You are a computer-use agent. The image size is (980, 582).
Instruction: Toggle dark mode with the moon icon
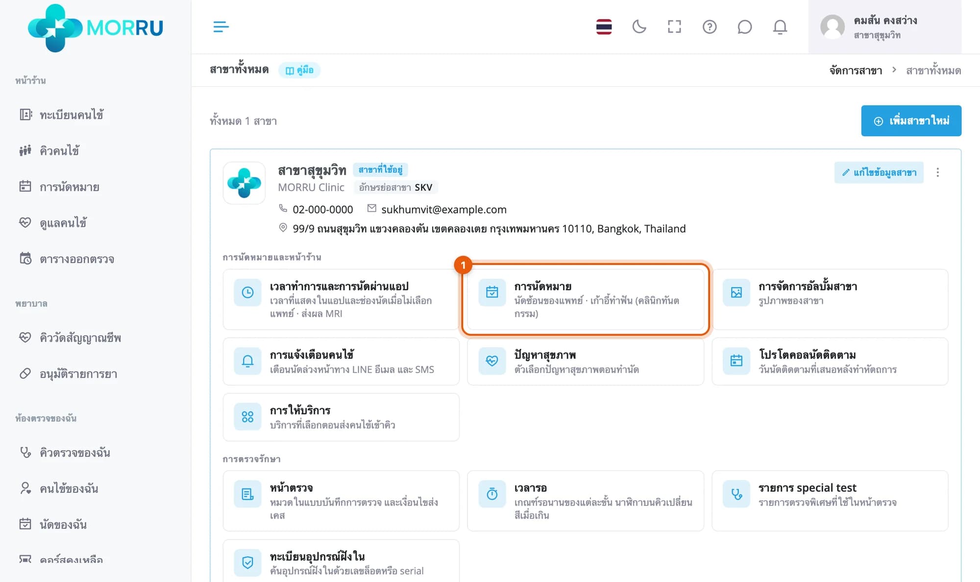(639, 27)
